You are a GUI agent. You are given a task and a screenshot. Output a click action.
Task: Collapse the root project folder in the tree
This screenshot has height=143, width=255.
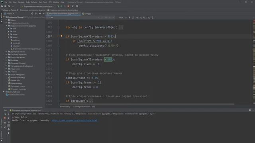(x=4, y=17)
